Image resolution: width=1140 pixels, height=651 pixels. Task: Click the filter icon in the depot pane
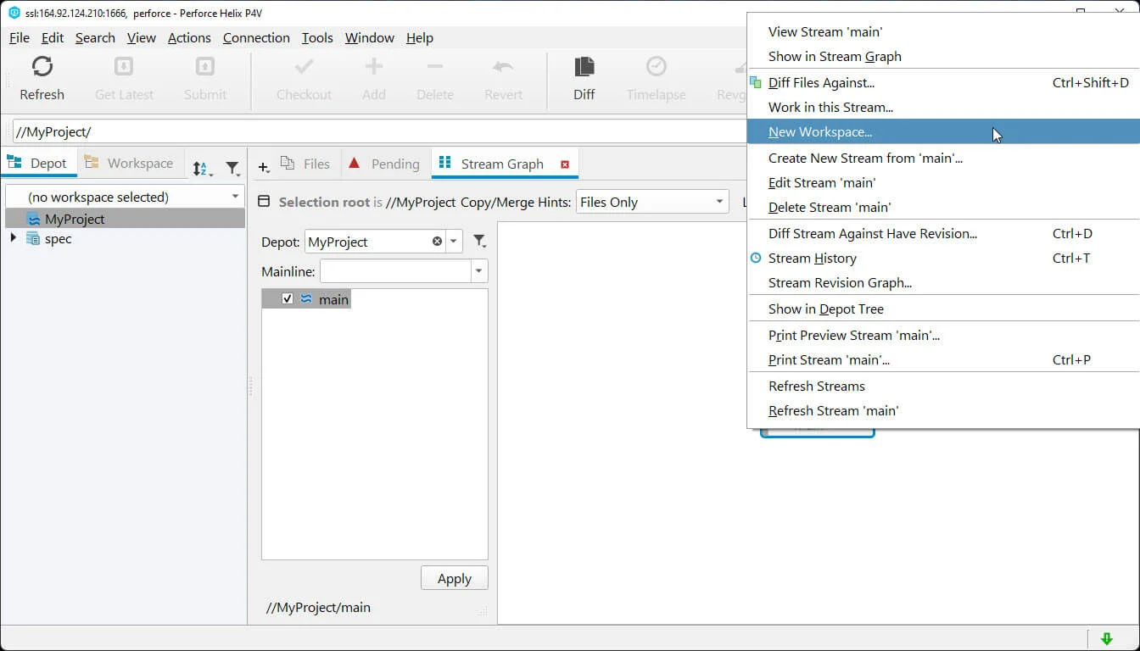point(232,169)
